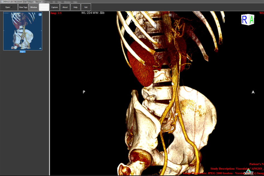The height and width of the screenshot is (176, 264).
Task: Click the blue Page 1 label
Action: [23, 52]
